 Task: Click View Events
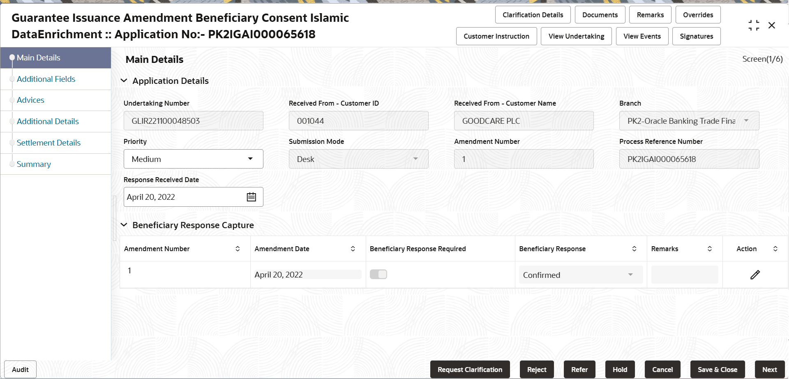(x=642, y=36)
